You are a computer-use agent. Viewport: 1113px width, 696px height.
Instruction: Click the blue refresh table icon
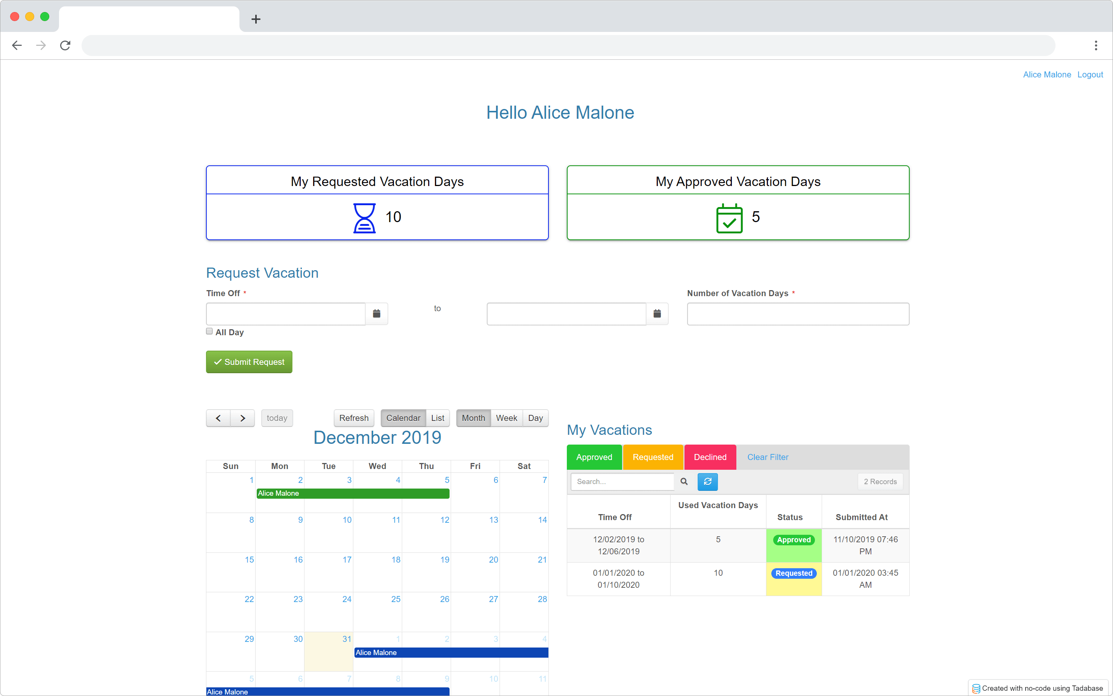pyautogui.click(x=707, y=481)
